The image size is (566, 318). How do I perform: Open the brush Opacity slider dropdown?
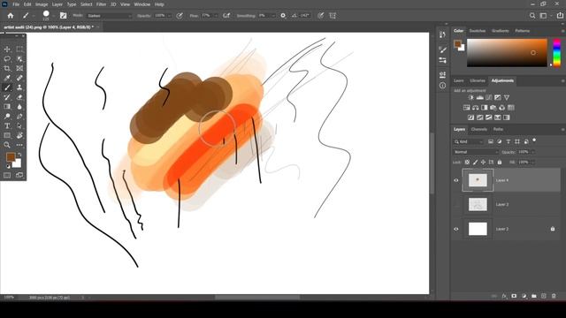click(x=169, y=16)
